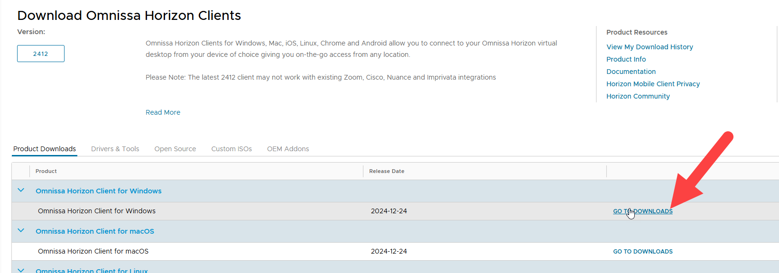Click Omnissa Horizon Client for Windows heading

coord(99,191)
